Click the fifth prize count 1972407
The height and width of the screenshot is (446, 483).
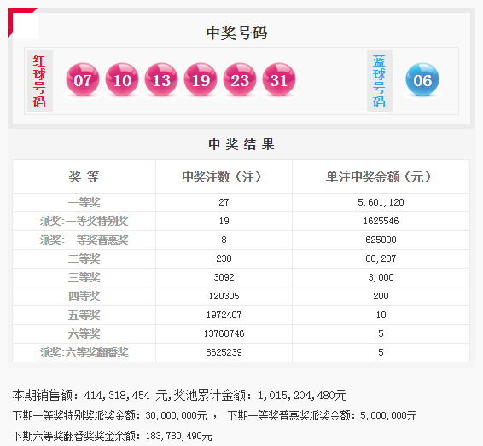224,315
